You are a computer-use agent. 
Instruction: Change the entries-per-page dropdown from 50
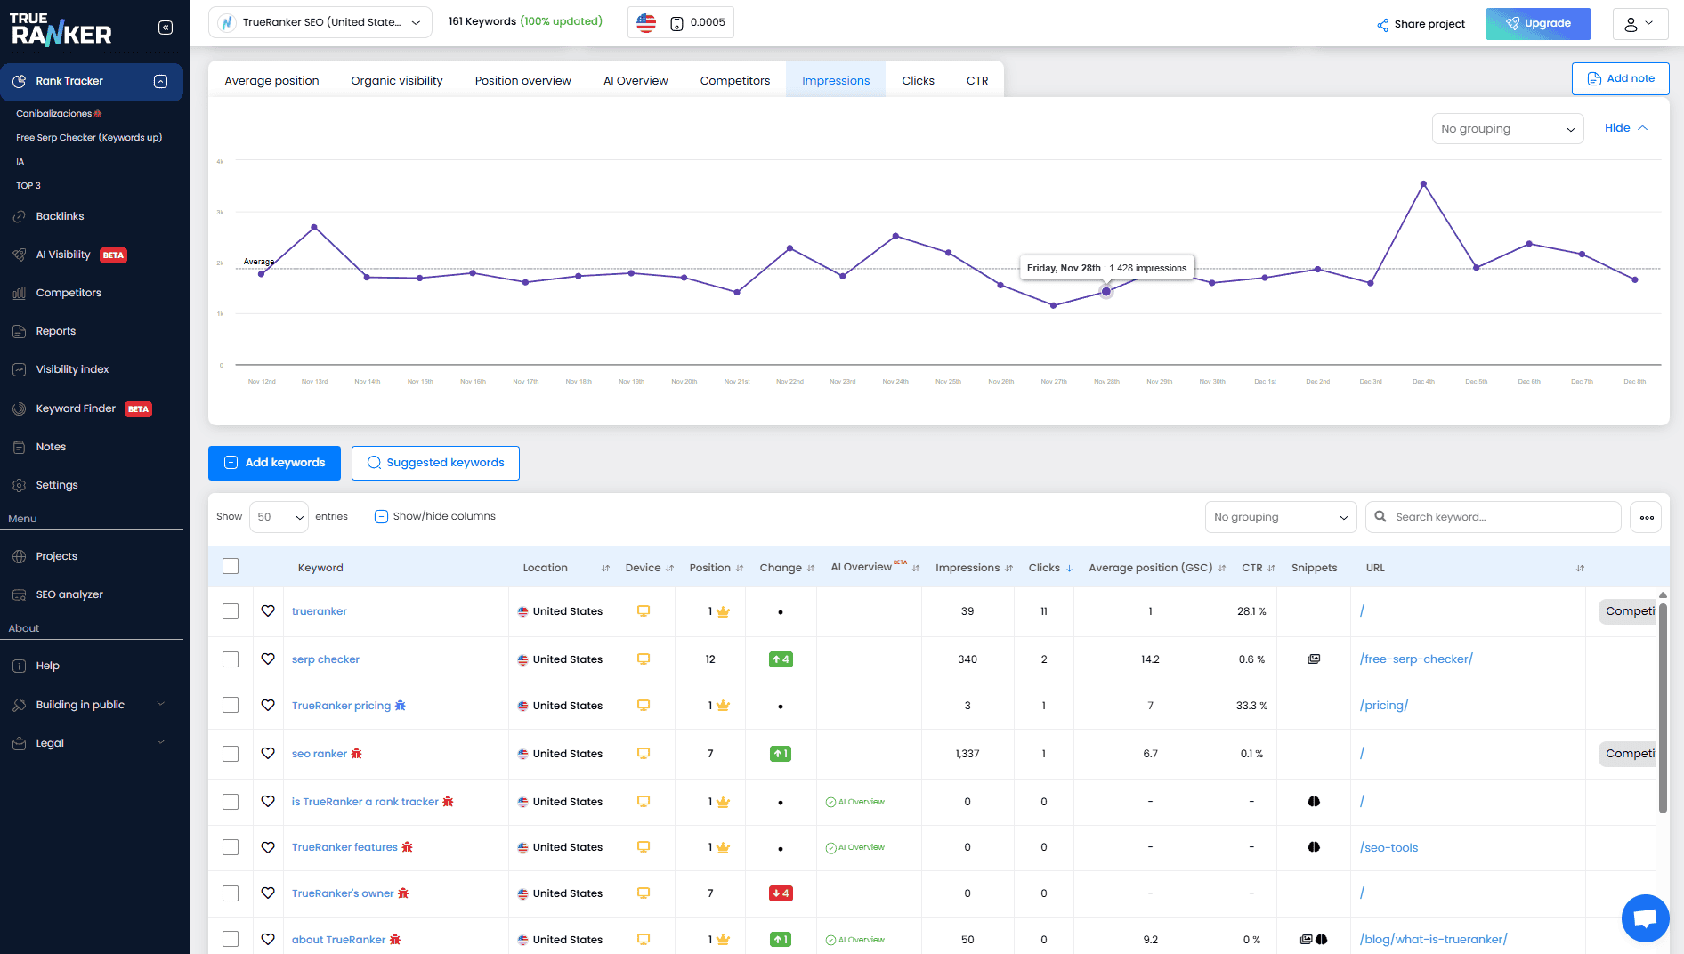tap(279, 517)
